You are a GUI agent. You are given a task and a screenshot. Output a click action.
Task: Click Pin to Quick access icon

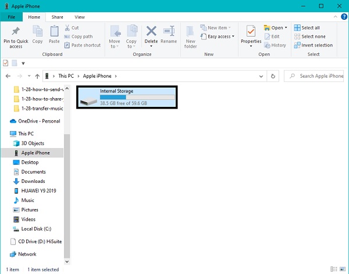(16, 31)
